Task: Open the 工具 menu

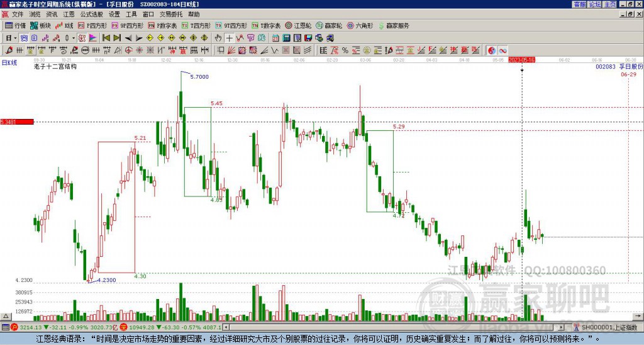Action: (131, 14)
